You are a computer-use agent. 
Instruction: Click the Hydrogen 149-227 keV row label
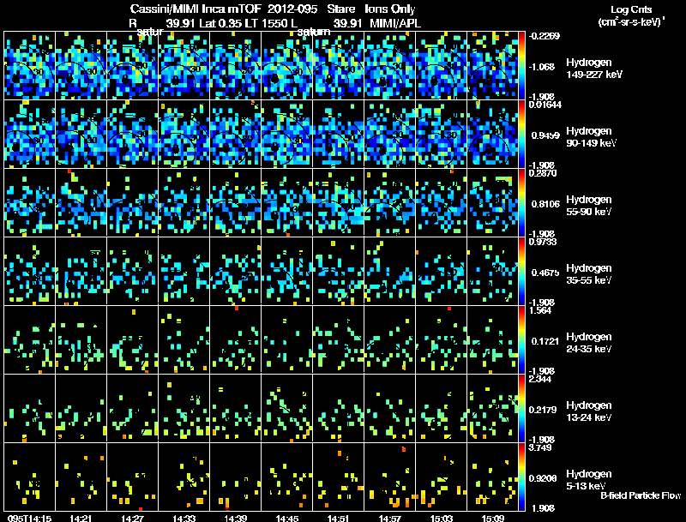593,69
